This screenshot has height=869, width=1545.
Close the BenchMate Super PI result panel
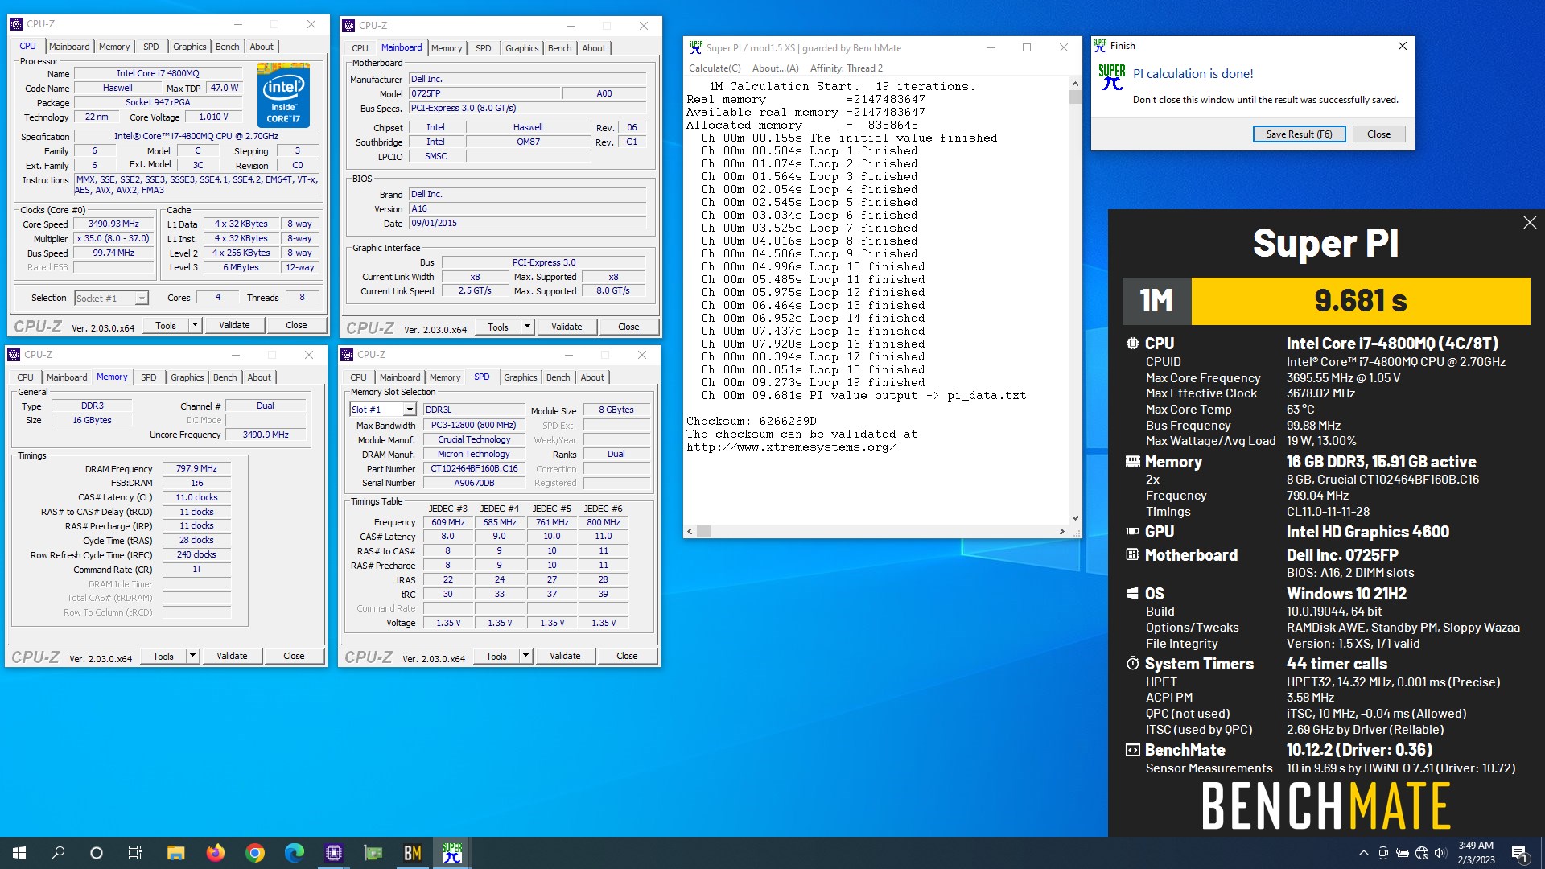click(1529, 223)
